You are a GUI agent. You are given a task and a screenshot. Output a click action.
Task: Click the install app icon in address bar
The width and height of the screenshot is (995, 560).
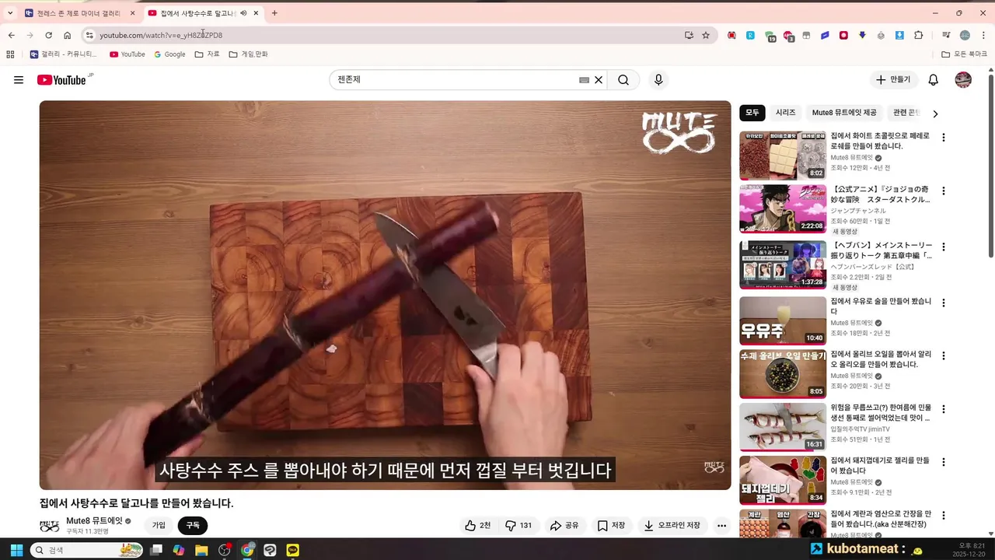coord(689,35)
